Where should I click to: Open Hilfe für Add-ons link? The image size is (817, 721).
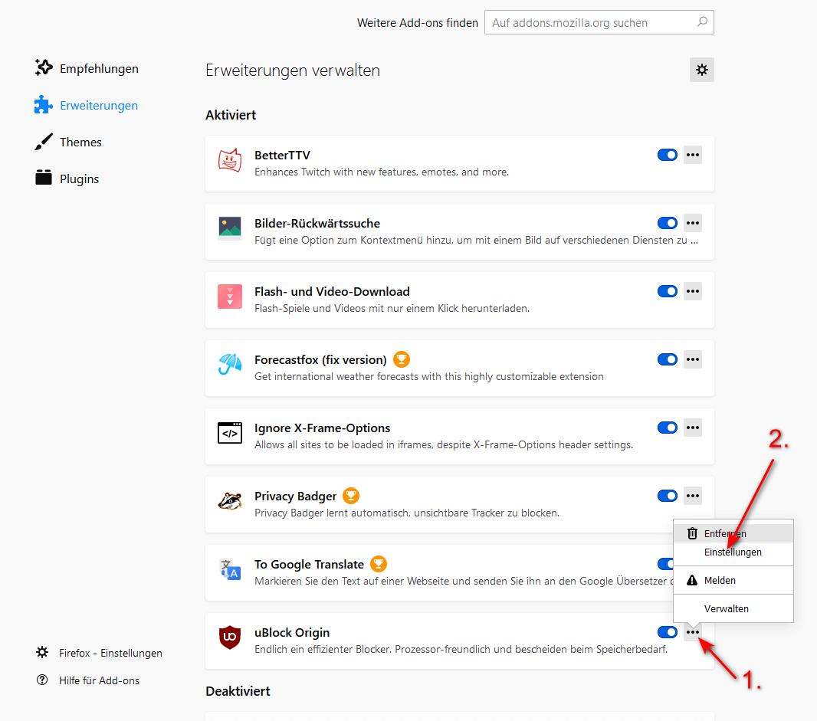[99, 680]
